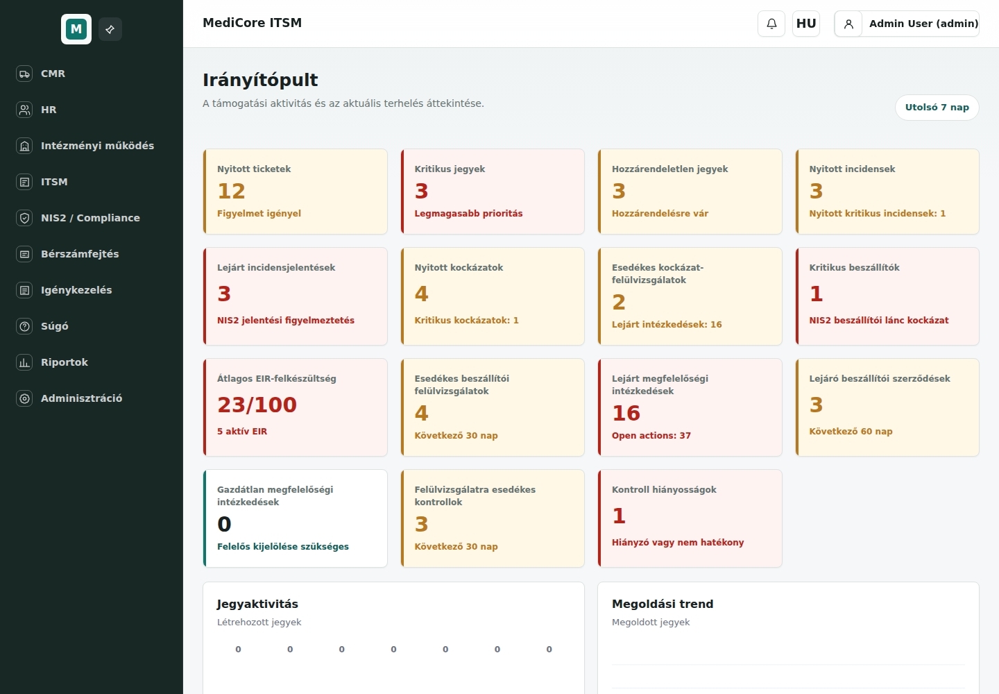Open Felülvizsgálatra esedékes kontrollok card
Screen dimensions: 999x694
pos(493,518)
